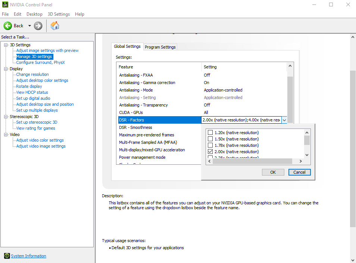
Task: Open Adjust image settings with preview
Action: click(47, 50)
